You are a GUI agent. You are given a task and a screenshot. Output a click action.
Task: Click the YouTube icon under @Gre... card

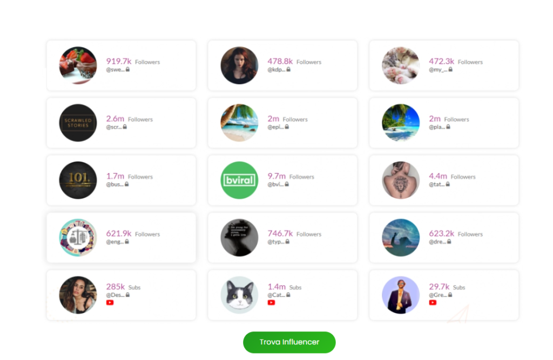point(433,303)
